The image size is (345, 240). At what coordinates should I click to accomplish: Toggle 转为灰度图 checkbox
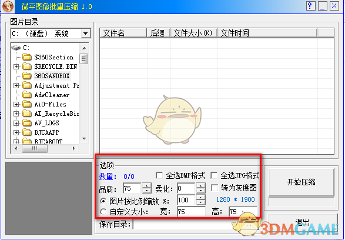coord(215,188)
